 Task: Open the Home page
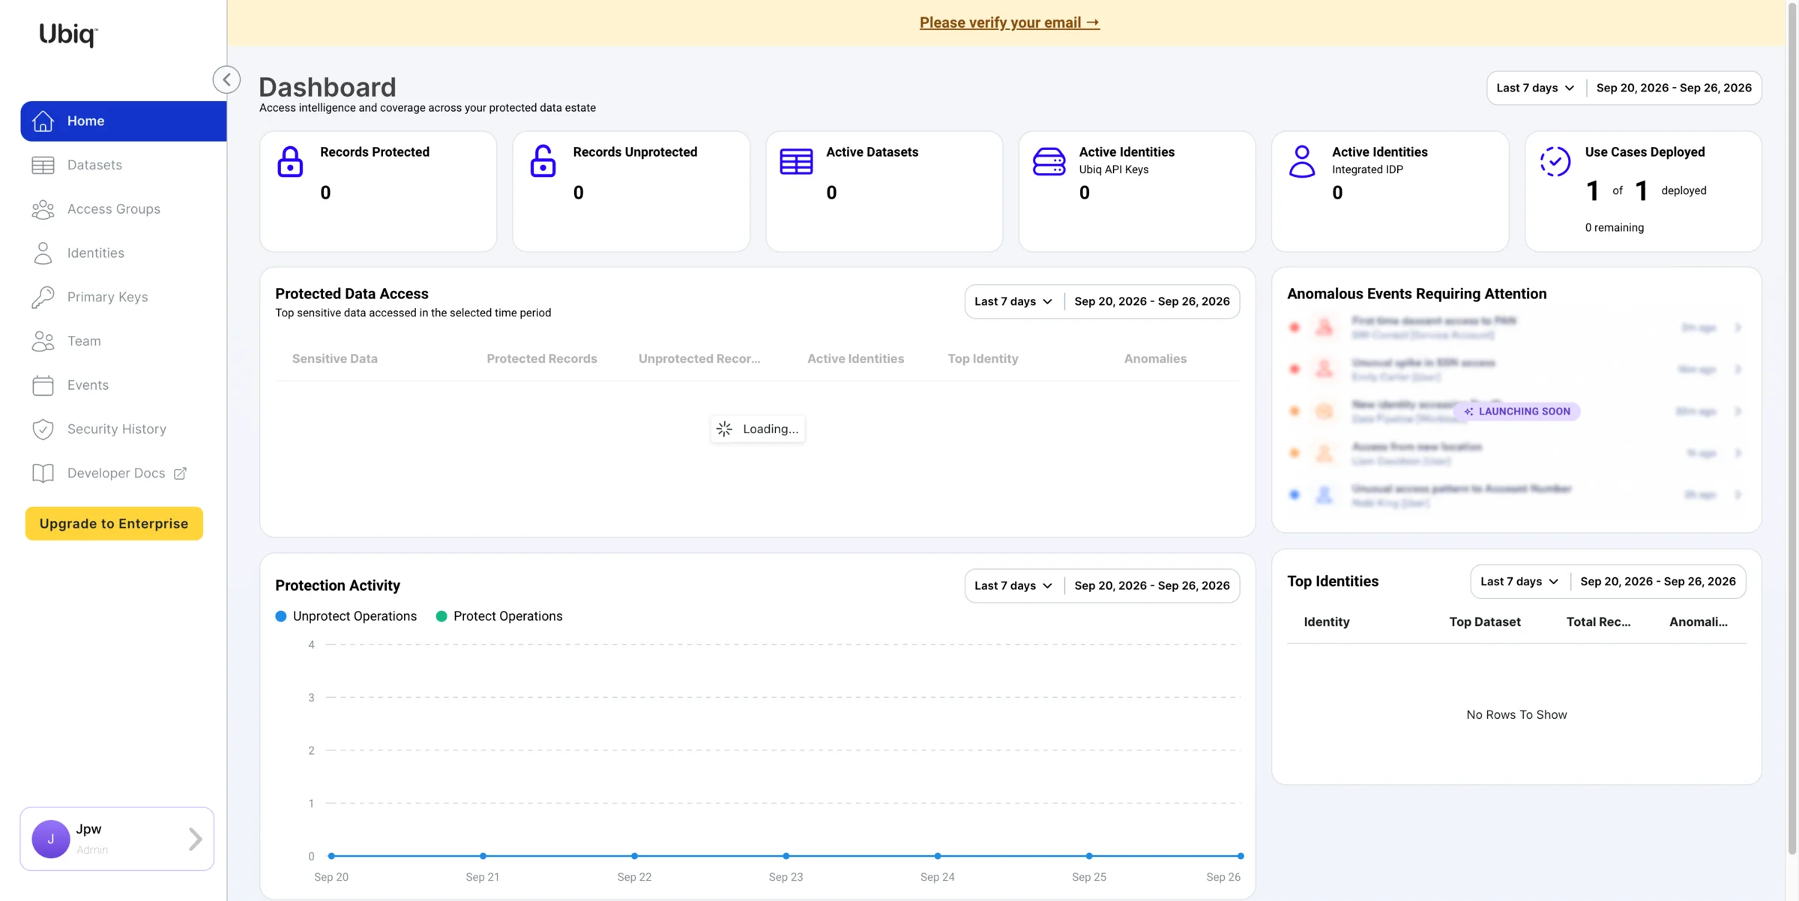point(124,121)
